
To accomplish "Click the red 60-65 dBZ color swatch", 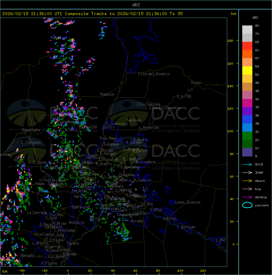I will point(247,46).
